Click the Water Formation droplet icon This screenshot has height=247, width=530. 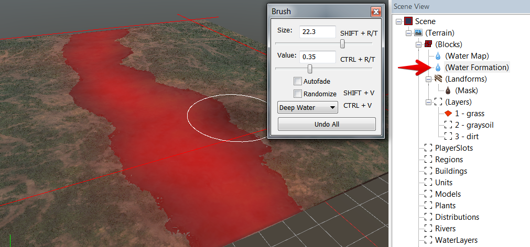438,67
